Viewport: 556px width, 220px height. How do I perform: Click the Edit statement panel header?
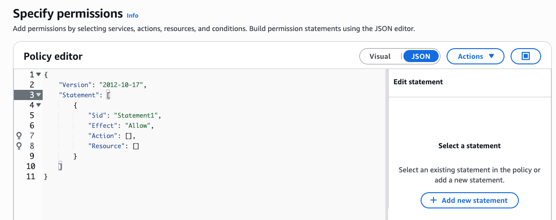tap(418, 82)
